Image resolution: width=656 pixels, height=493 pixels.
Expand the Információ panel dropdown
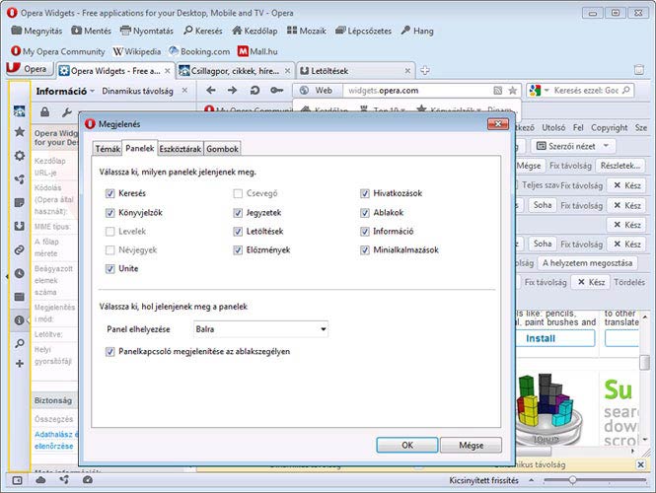point(92,91)
